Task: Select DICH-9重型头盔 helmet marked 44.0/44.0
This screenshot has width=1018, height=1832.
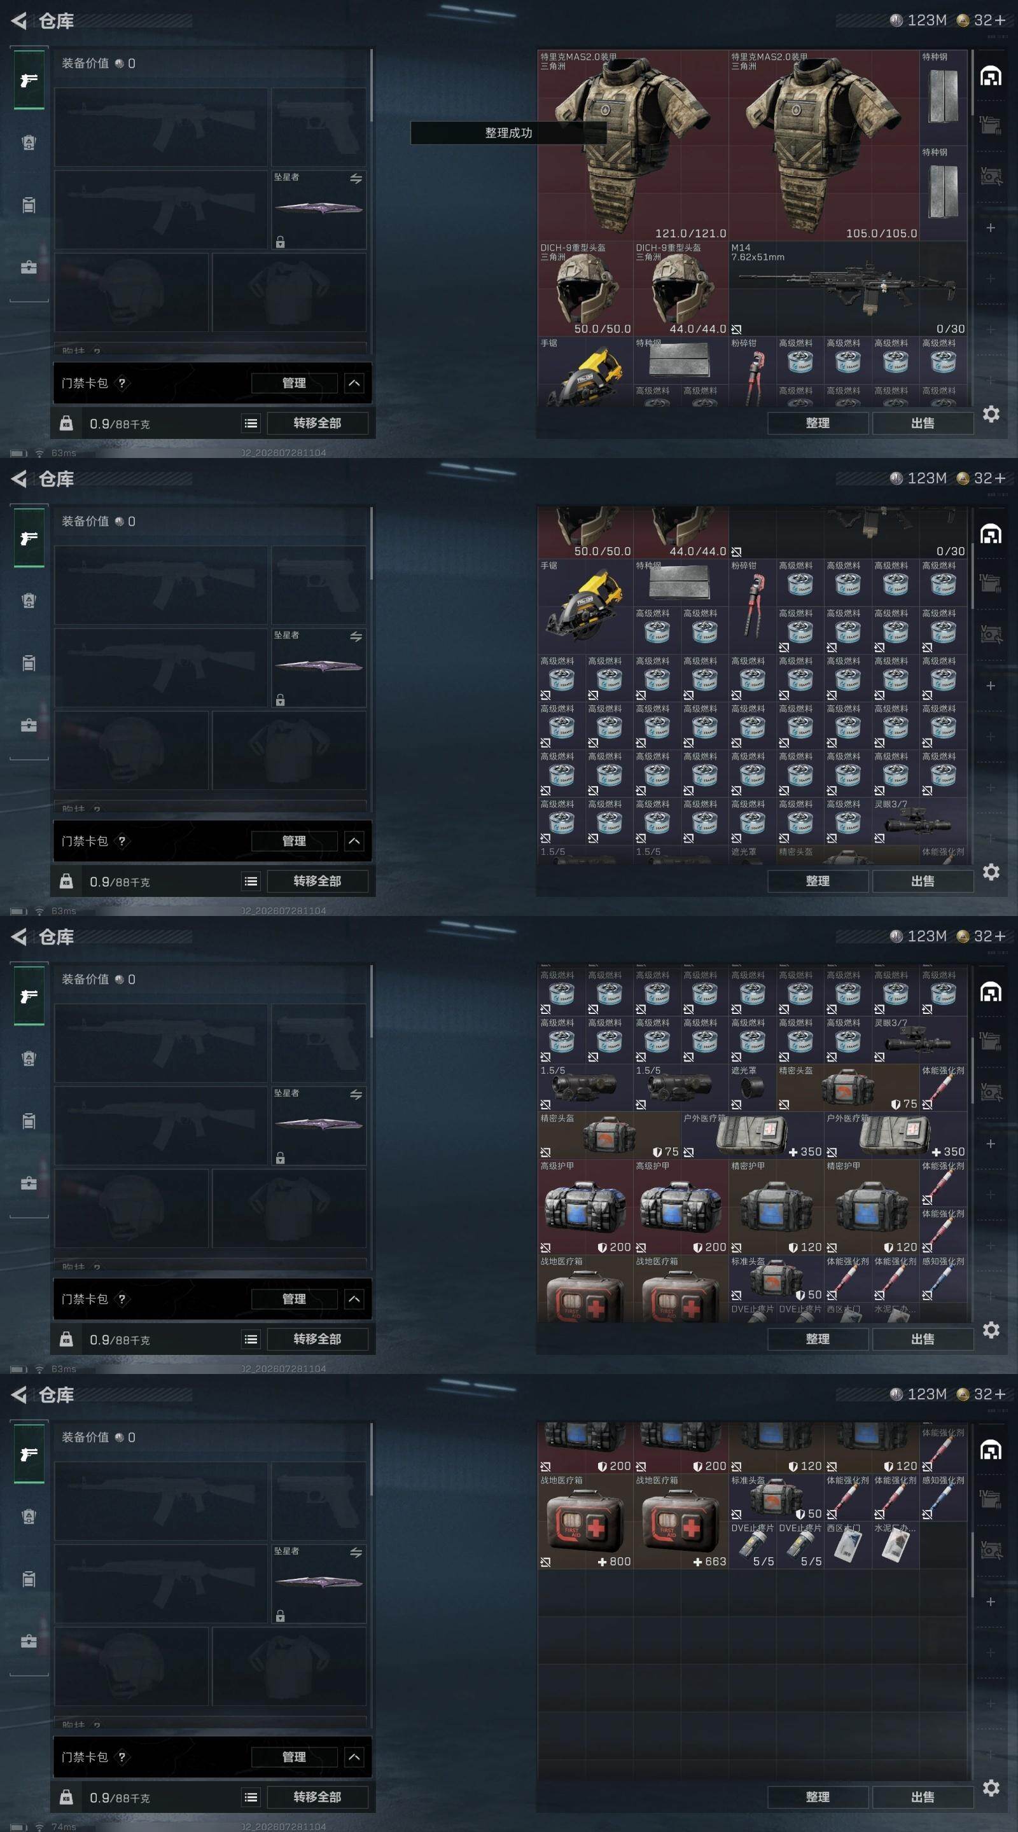Action: click(681, 288)
